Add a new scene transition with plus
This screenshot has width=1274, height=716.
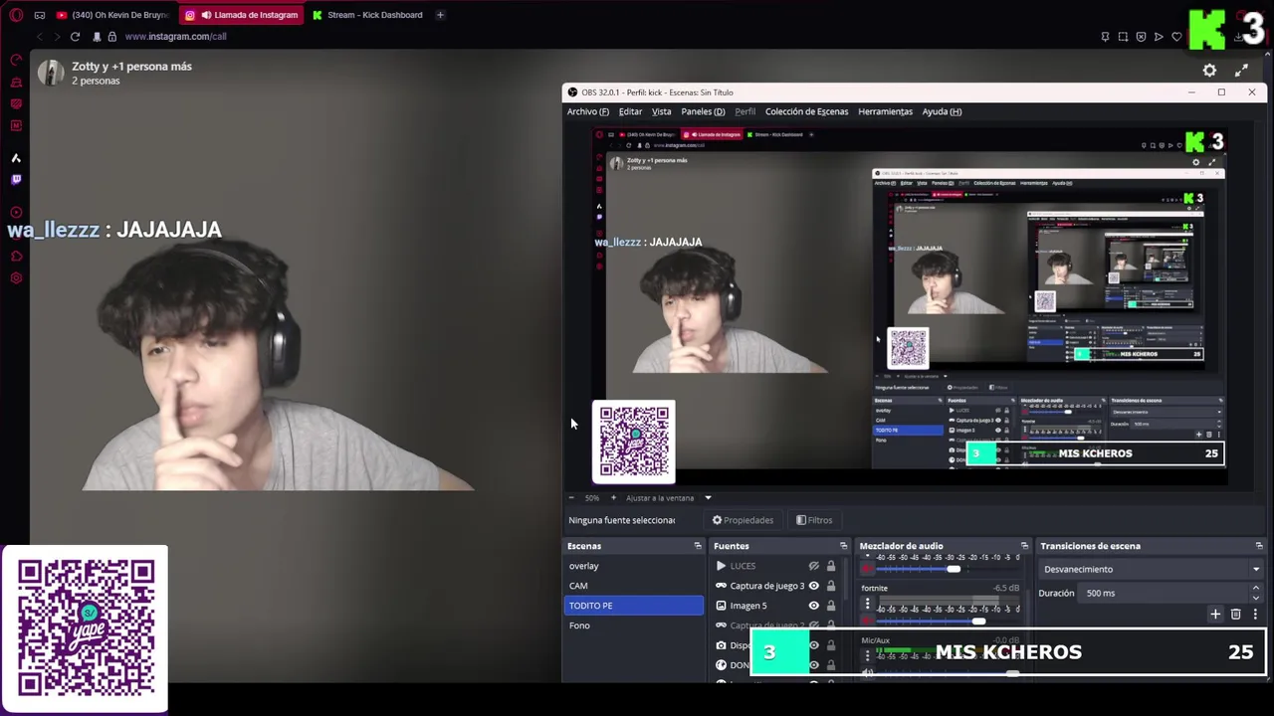(x=1215, y=615)
